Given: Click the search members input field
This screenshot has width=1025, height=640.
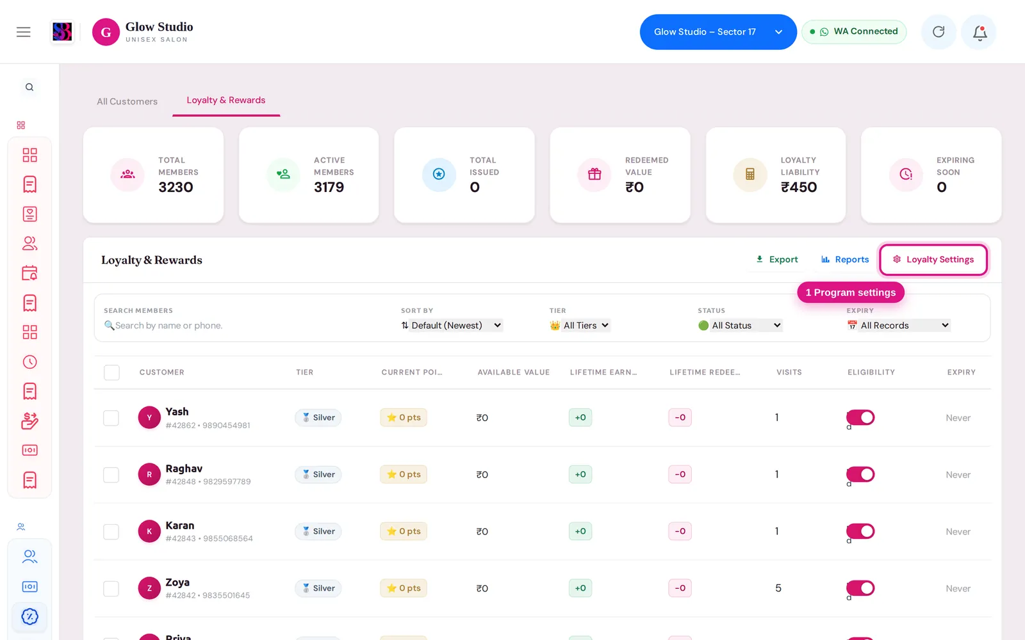Looking at the screenshot, I should point(247,325).
